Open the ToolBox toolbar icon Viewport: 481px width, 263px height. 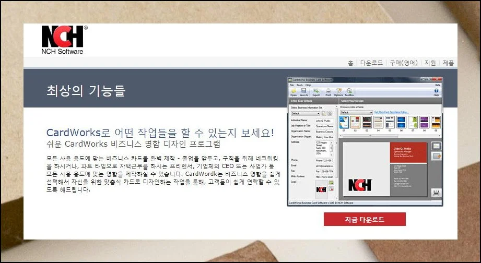click(349, 92)
